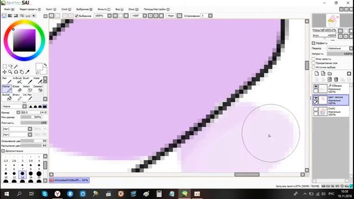Click the navigator cupcake thumbnail

click(x=333, y=20)
